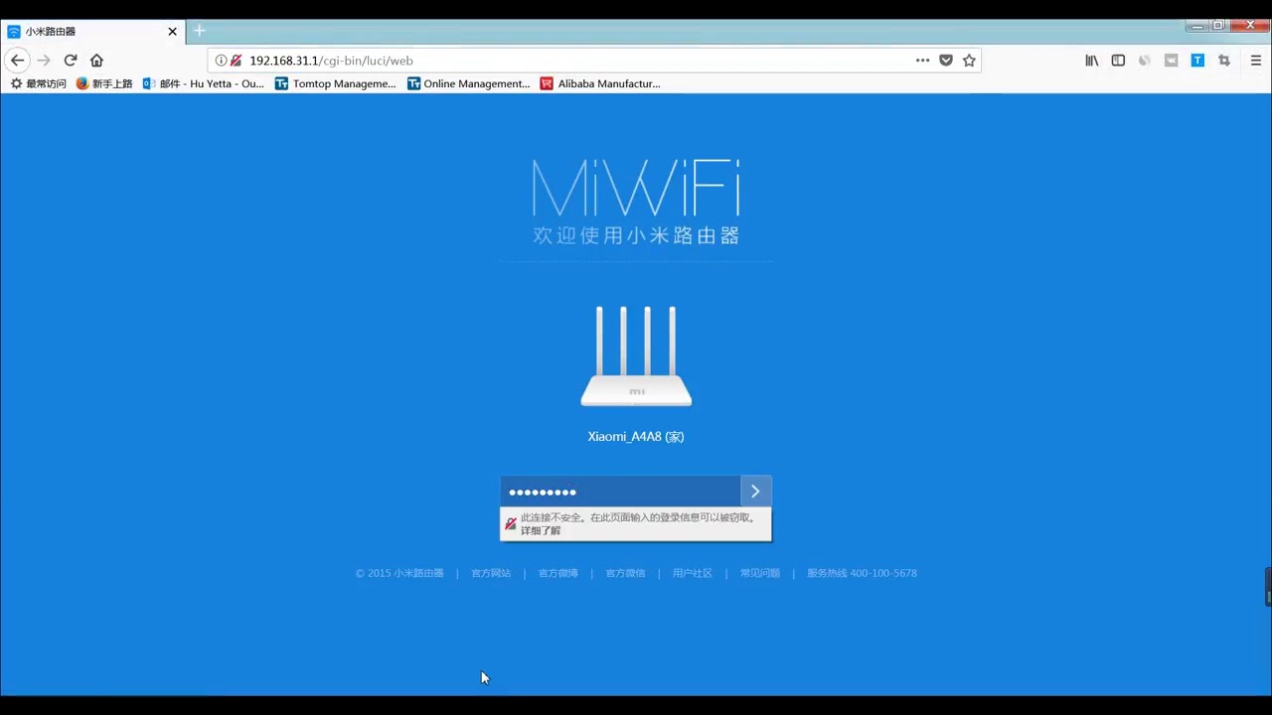
Task: Reload the router login page
Action: (71, 61)
